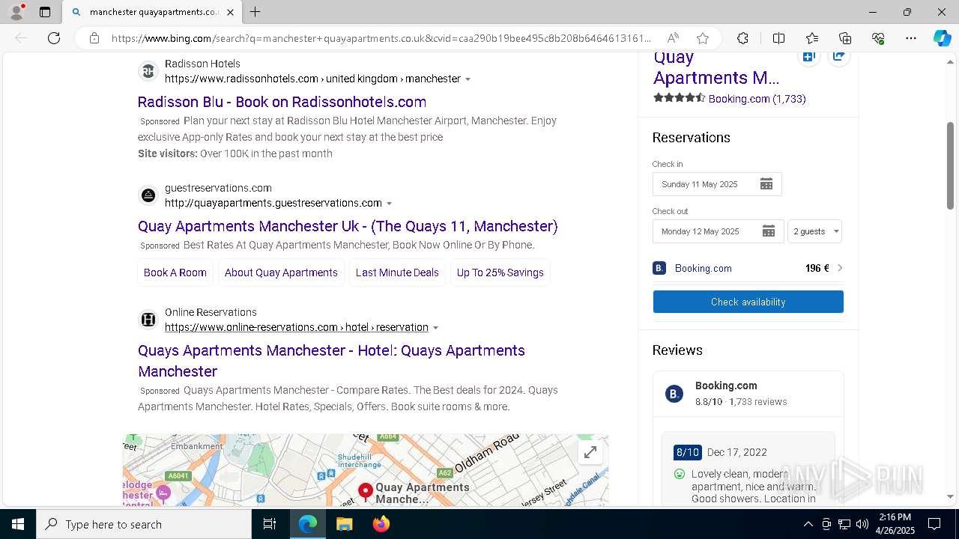
Task: Open volume control in tray
Action: [862, 524]
